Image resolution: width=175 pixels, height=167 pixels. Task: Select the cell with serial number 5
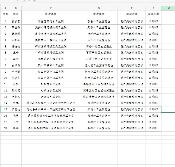(x=5, y=47)
